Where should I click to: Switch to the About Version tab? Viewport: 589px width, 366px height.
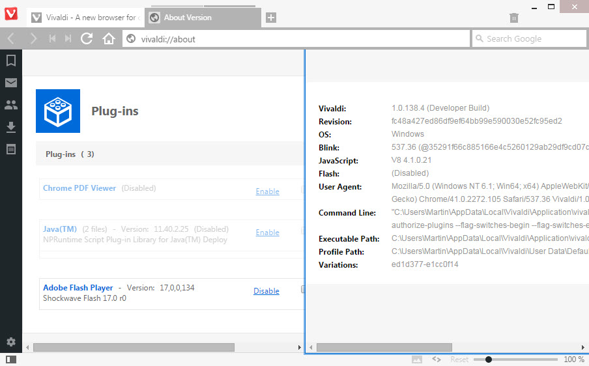click(203, 18)
